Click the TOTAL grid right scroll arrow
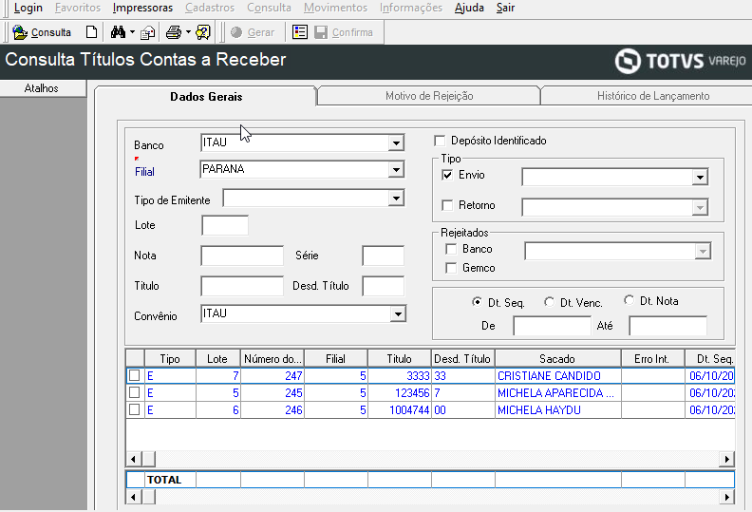 727,497
